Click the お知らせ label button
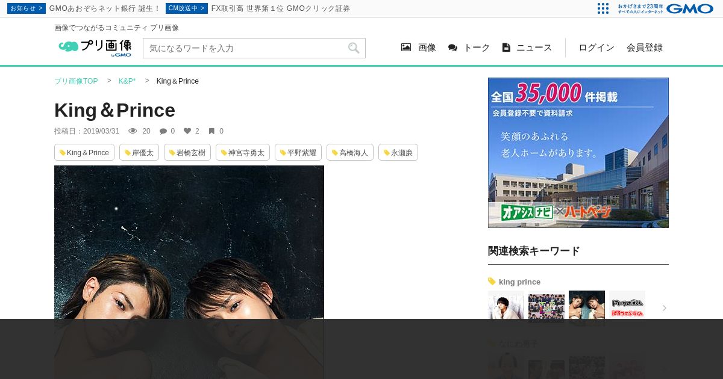The width and height of the screenshot is (723, 379). tap(27, 8)
